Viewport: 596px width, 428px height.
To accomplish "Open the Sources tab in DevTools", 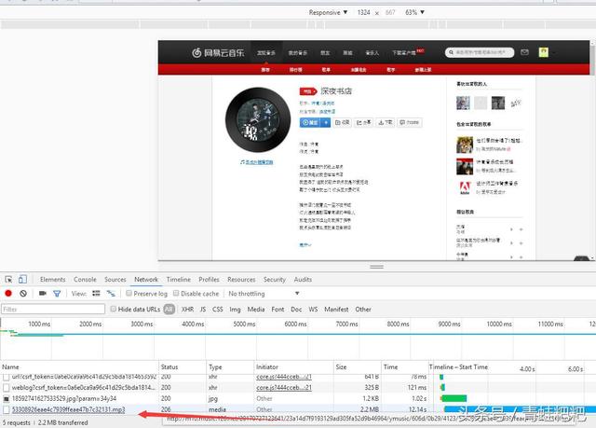I will pyautogui.click(x=115, y=279).
